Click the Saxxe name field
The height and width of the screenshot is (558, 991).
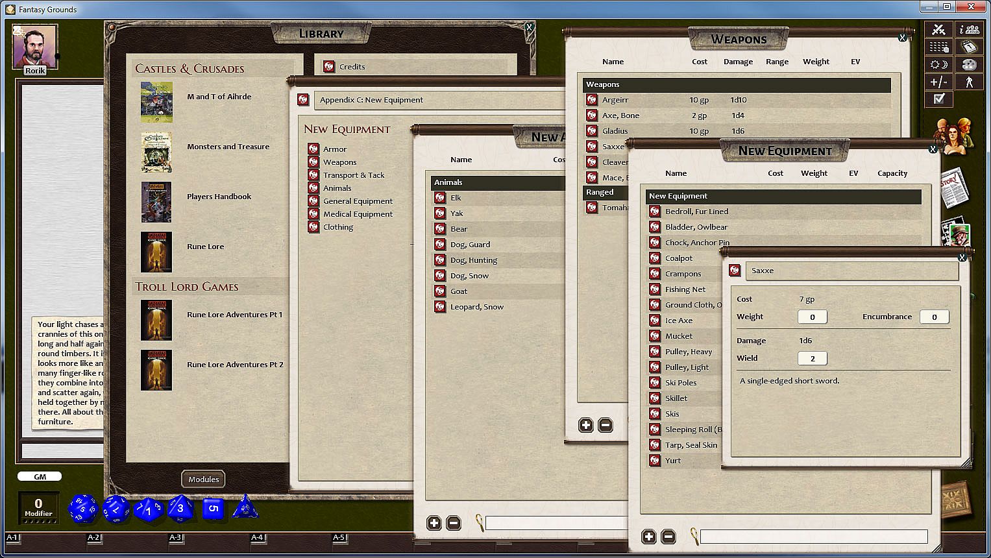click(852, 271)
